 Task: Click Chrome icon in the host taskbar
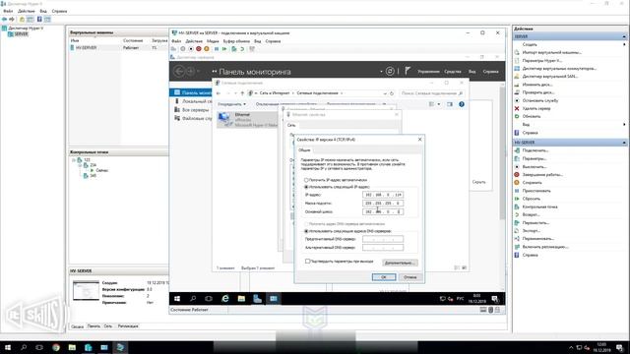tap(56, 347)
